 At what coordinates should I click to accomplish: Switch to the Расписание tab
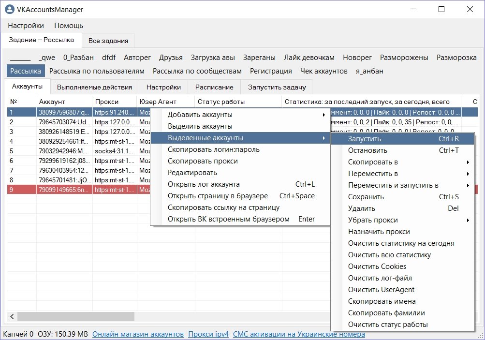[214, 87]
